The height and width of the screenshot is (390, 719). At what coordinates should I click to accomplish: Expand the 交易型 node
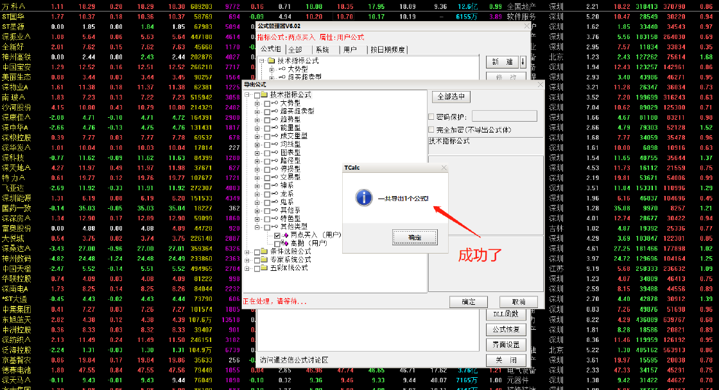coord(257,177)
